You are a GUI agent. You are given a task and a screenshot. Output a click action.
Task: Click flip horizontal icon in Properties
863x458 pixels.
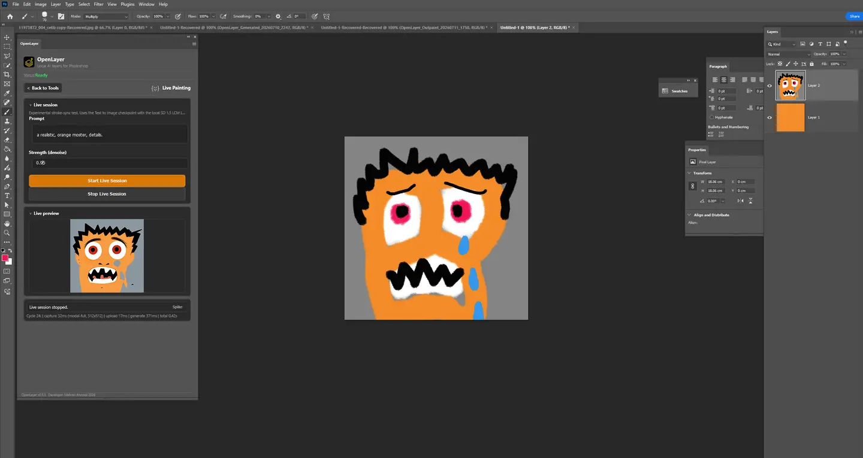point(741,201)
